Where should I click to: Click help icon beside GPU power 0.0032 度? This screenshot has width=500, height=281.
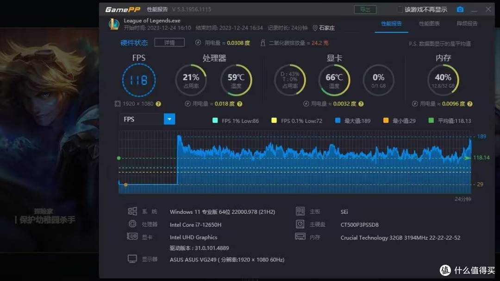click(361, 104)
